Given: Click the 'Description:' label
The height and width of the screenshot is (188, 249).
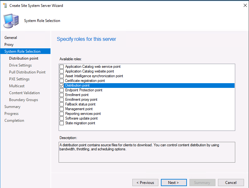Looking at the screenshot, I should click(68, 138).
